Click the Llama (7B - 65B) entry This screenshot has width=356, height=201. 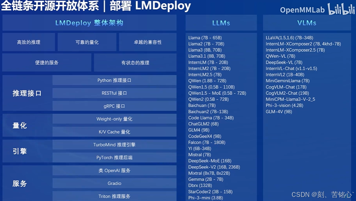(x=205, y=38)
